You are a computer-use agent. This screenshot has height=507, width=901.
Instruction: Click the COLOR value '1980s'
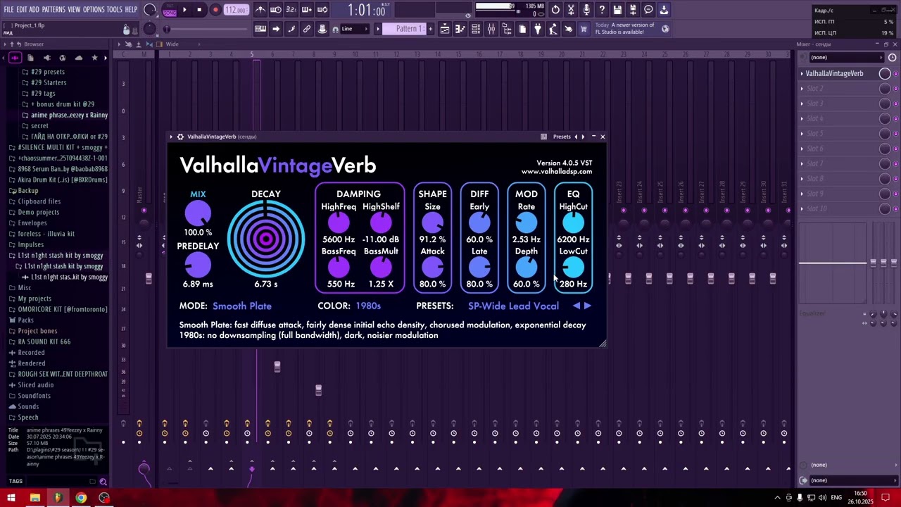368,306
